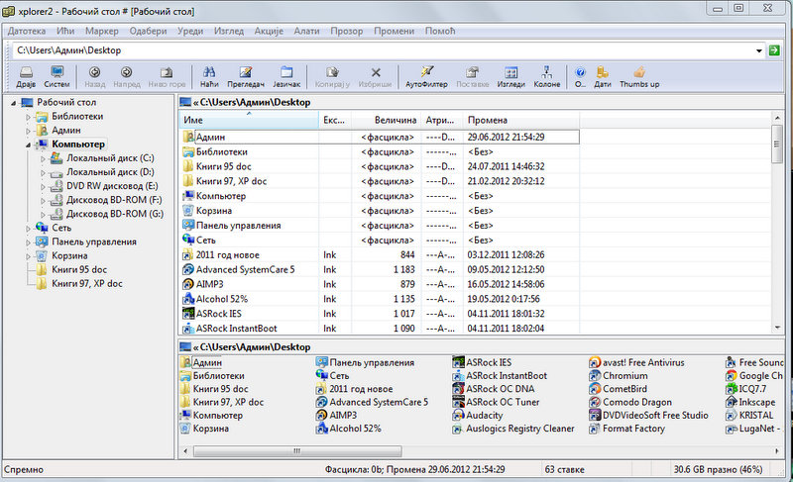Select Format Factory shortcut icon
Image resolution: width=793 pixels, height=482 pixels.
594,429
